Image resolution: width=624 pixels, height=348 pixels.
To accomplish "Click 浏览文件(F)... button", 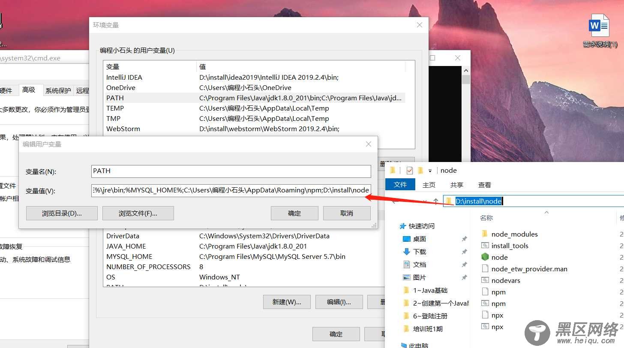I will 138,213.
